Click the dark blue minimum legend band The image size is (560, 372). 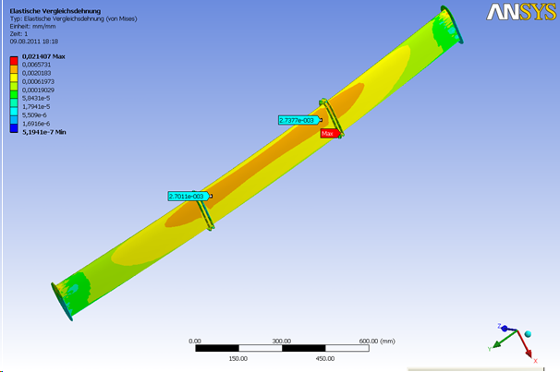click(14, 127)
